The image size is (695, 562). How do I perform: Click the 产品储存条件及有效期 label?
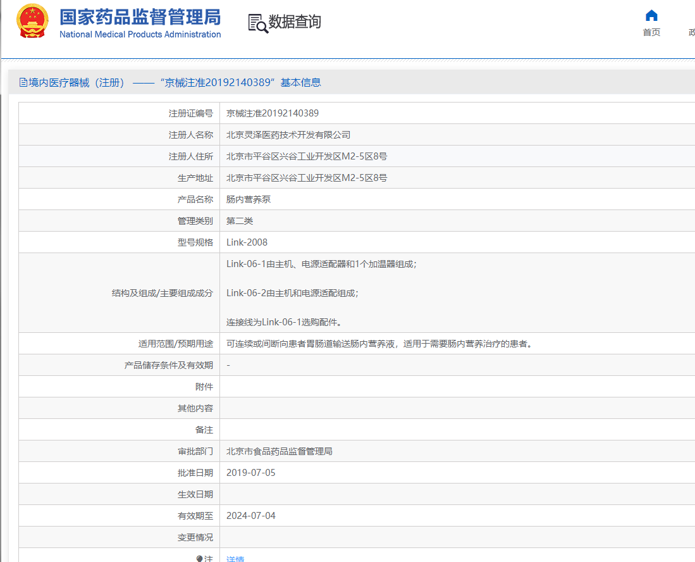tap(168, 365)
